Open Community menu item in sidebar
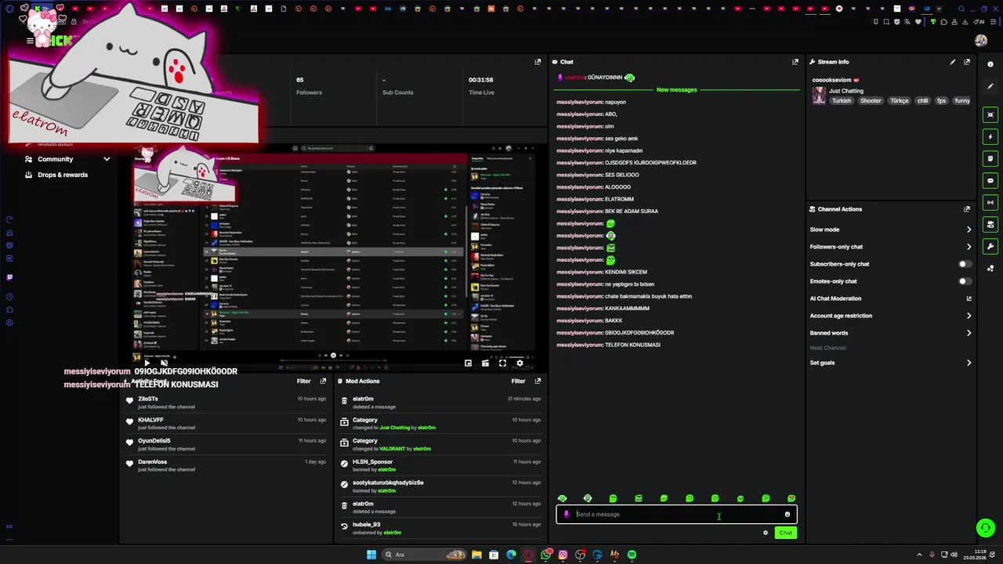The height and width of the screenshot is (564, 1003). pos(56,159)
